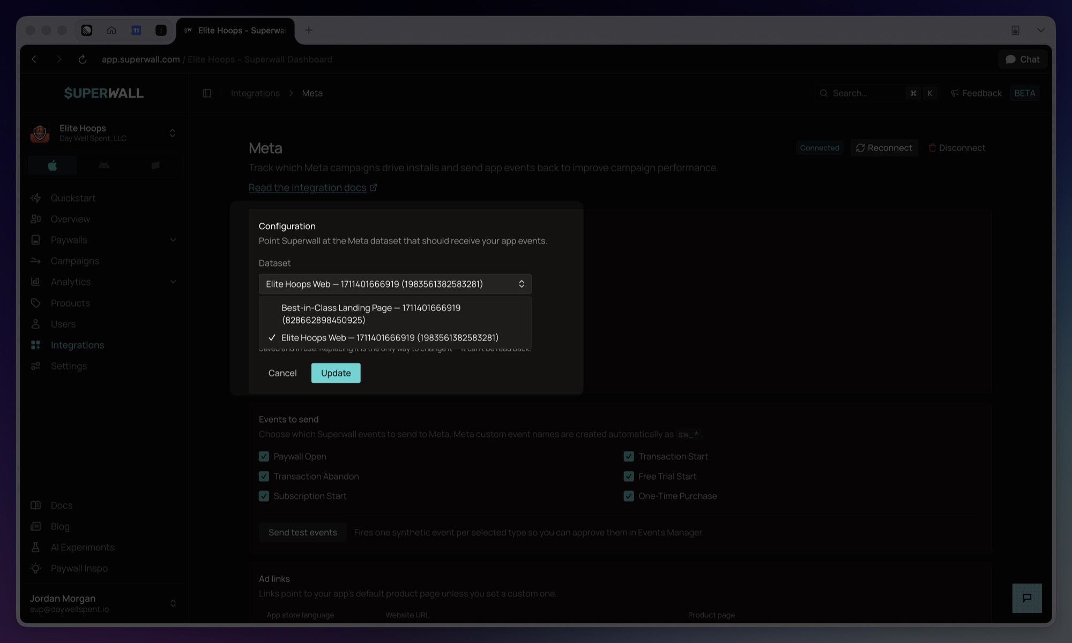The image size is (1072, 643).
Task: Select the Android platform icon
Action: point(104,165)
